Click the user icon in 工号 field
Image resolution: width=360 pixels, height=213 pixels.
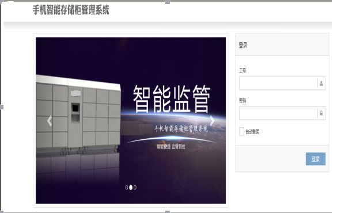[321, 83]
